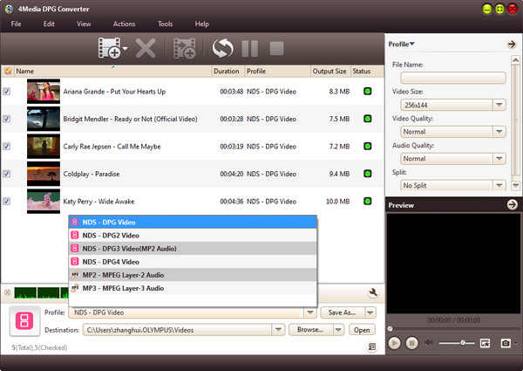
Task: Click the Open destination button
Action: [x=361, y=330]
